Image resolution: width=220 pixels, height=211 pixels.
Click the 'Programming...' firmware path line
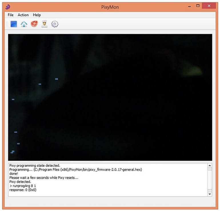pyautogui.click(x=76, y=170)
